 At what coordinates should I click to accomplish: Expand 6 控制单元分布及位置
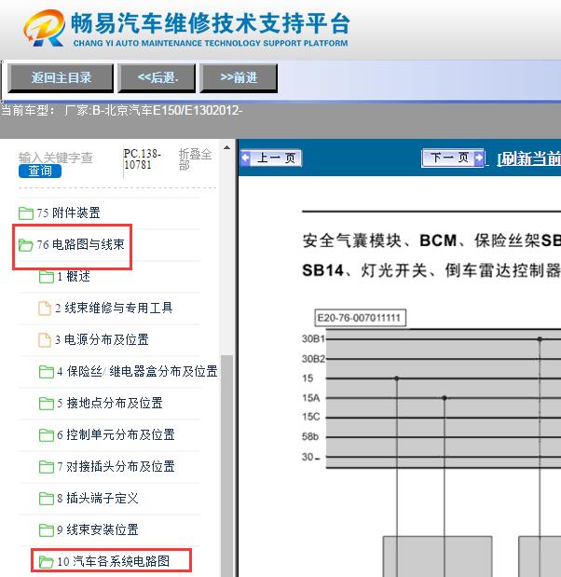(x=116, y=434)
